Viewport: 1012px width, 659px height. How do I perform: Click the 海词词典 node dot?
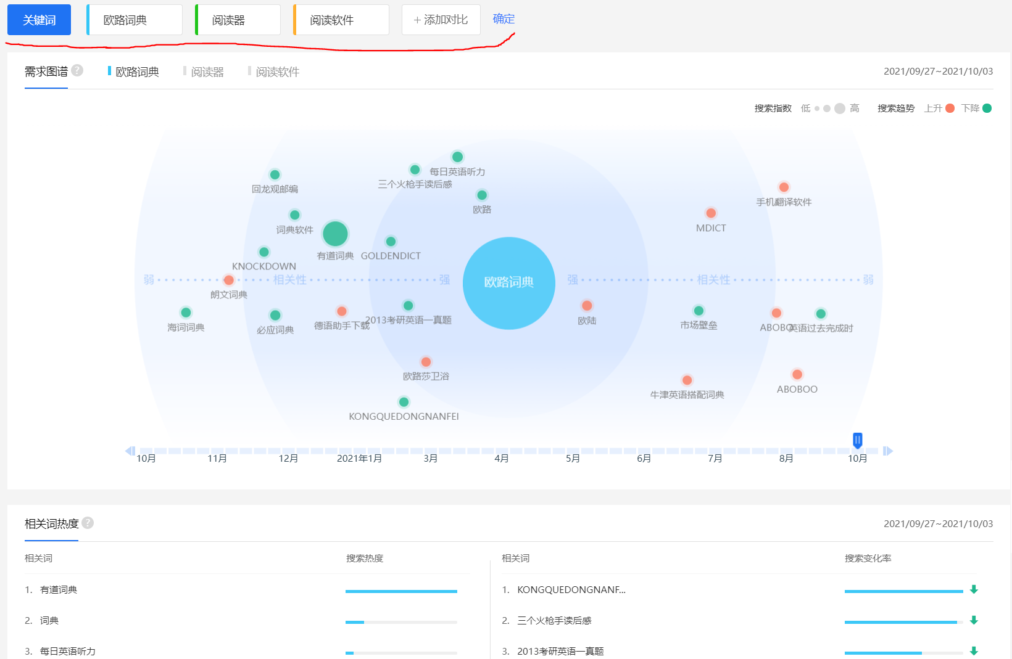pyautogui.click(x=186, y=313)
